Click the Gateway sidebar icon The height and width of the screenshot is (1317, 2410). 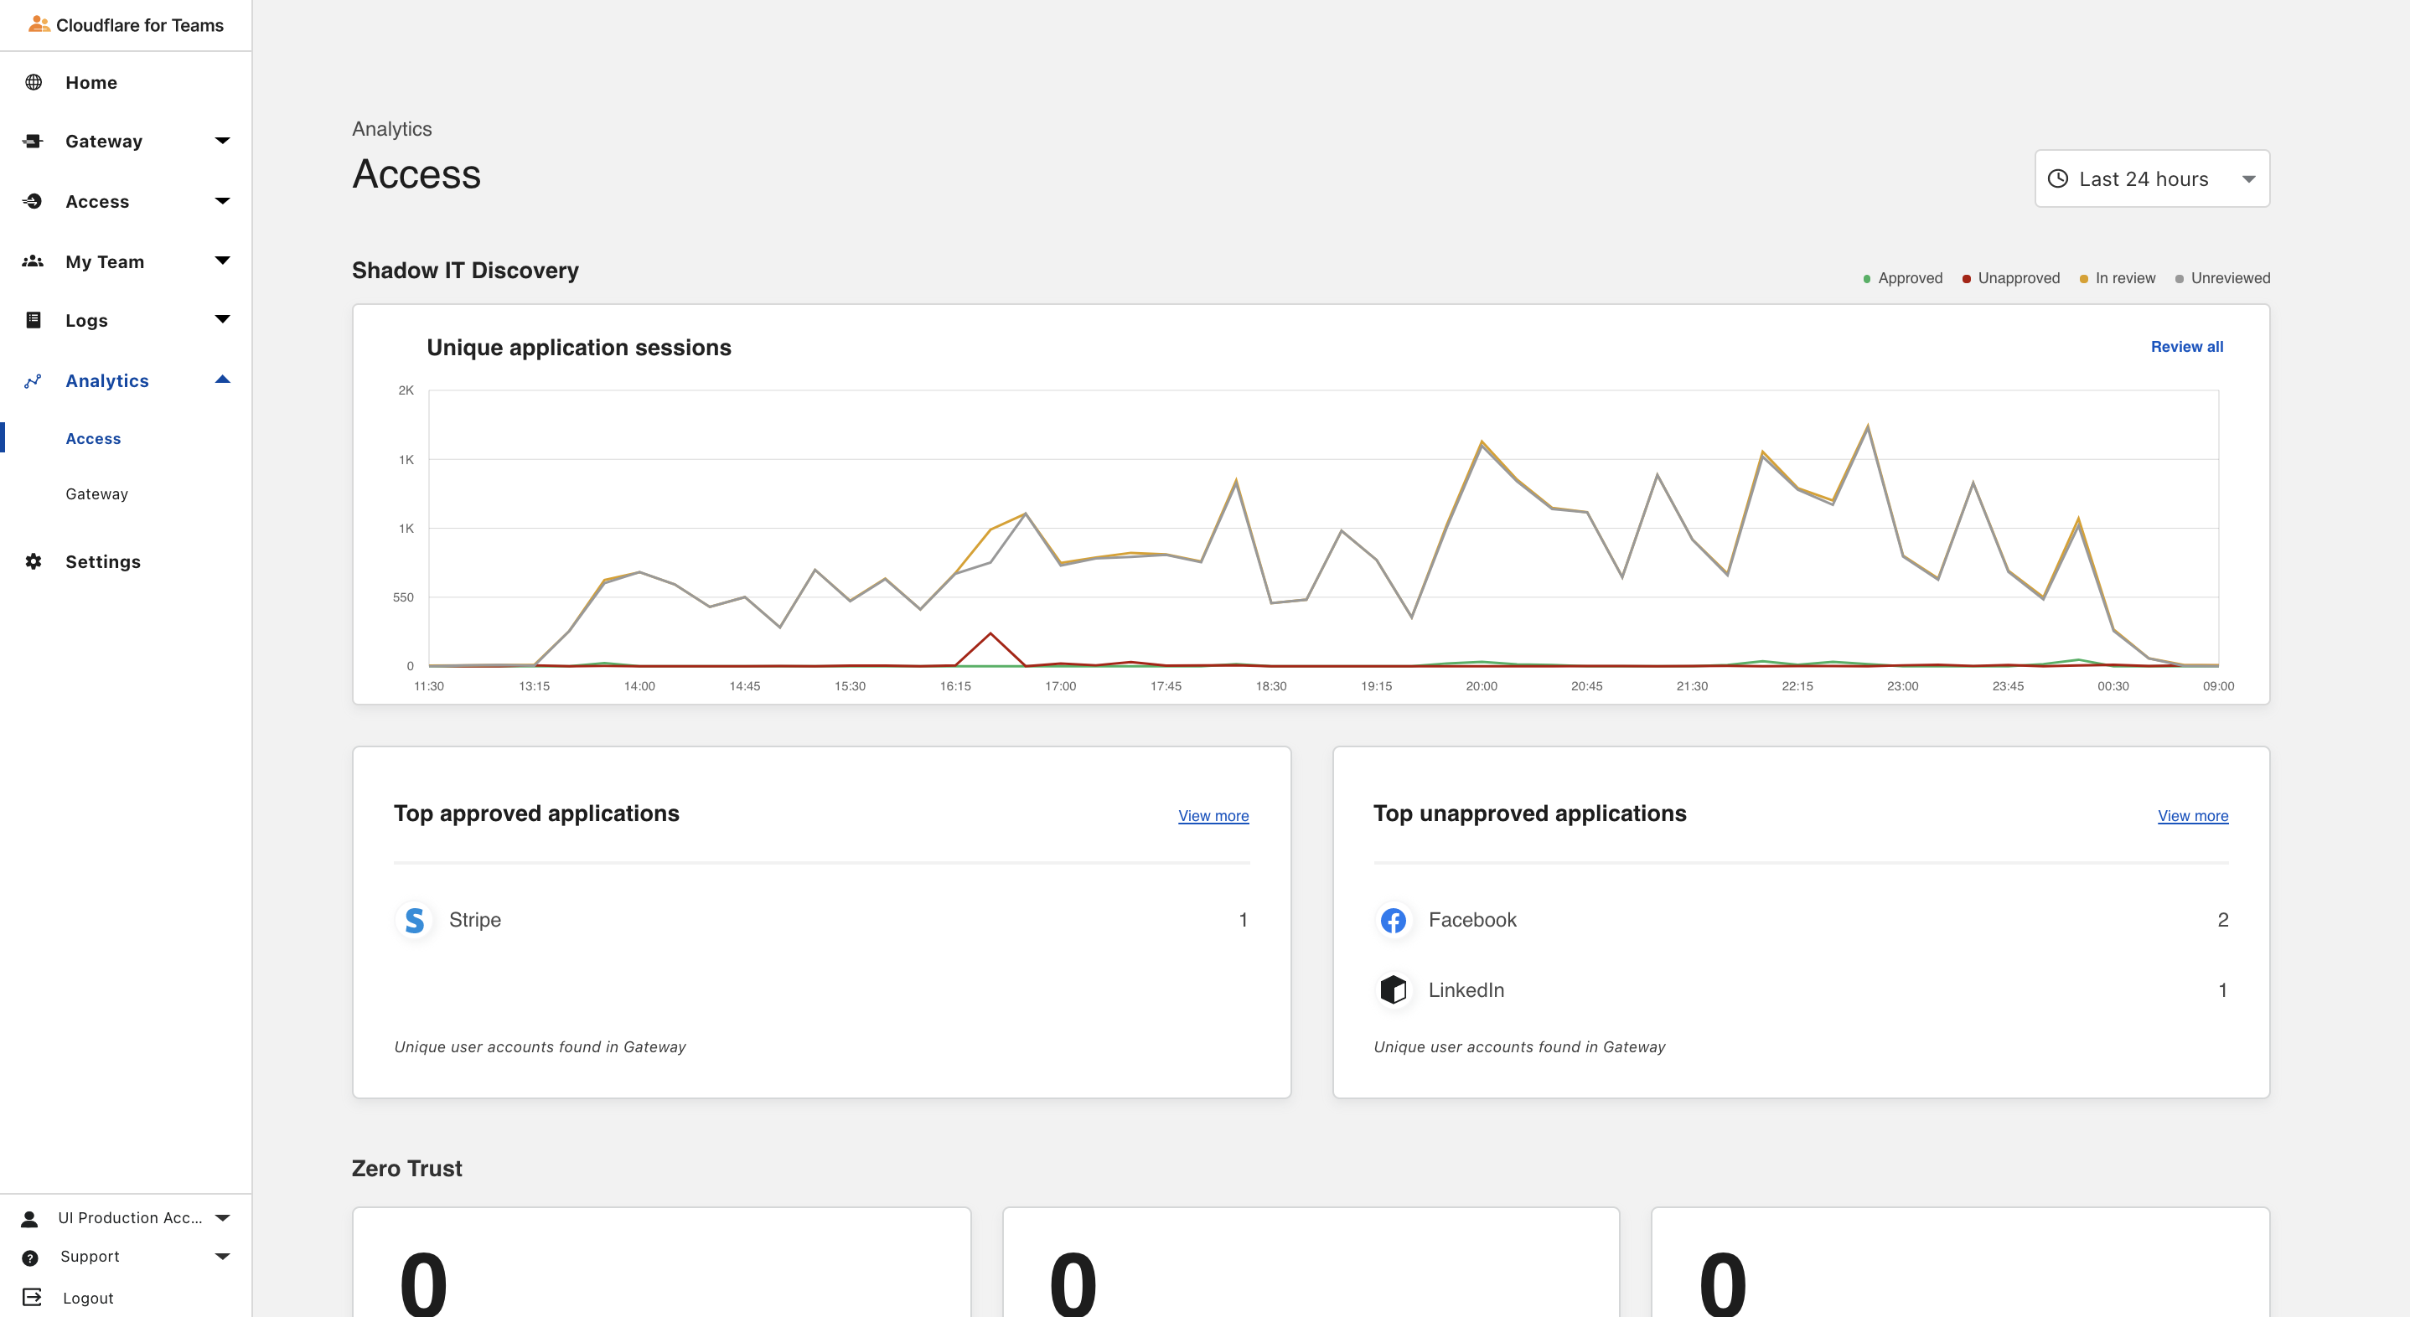(x=34, y=142)
